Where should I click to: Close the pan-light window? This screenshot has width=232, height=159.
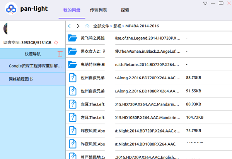coord(229,3)
